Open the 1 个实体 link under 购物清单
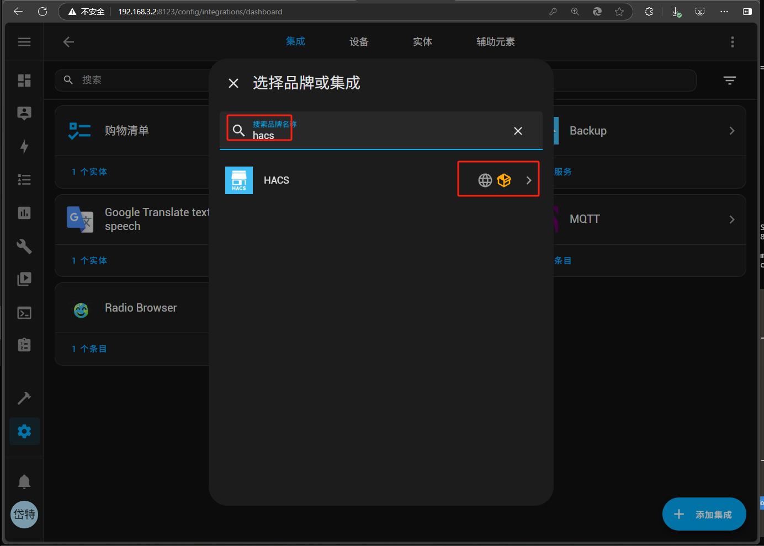764x546 pixels. 89,172
